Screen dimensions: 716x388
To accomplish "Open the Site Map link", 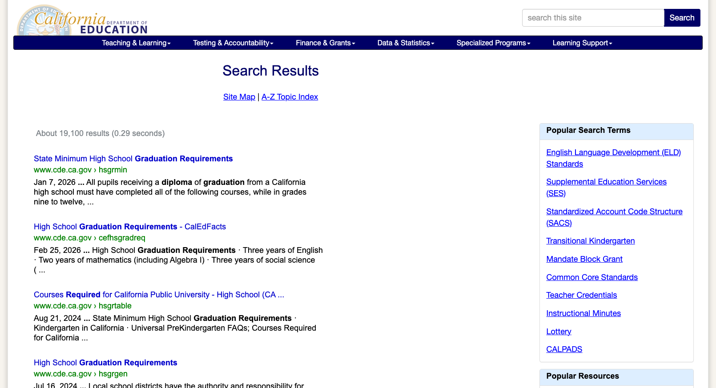I will tap(239, 97).
